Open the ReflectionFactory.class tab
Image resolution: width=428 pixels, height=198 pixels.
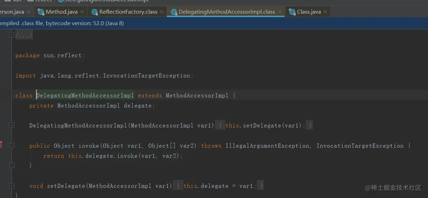pyautogui.click(x=128, y=12)
